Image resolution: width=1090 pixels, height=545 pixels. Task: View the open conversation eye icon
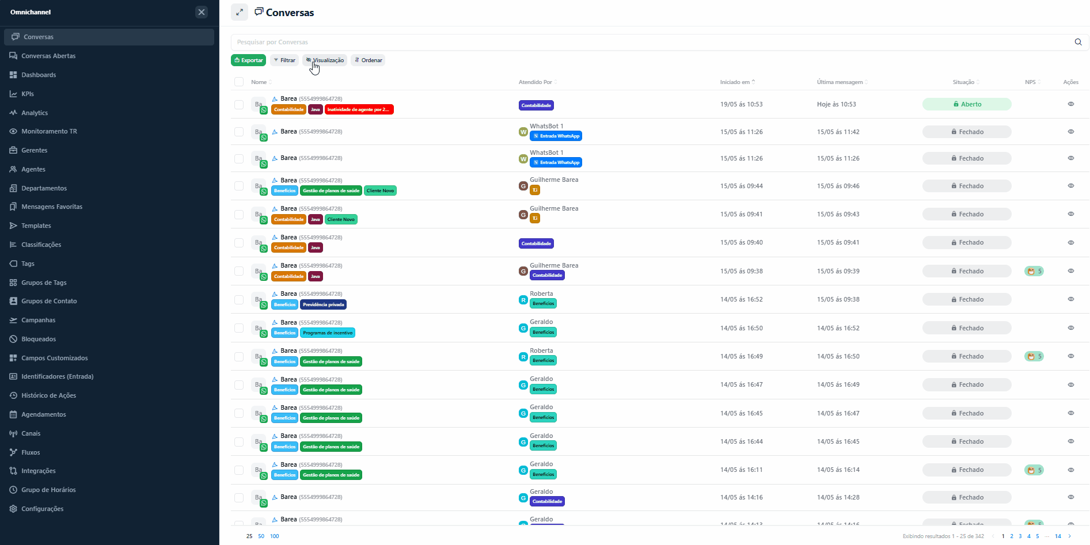[1071, 104]
